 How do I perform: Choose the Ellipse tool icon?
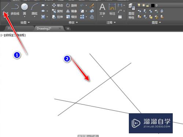click(43, 11)
